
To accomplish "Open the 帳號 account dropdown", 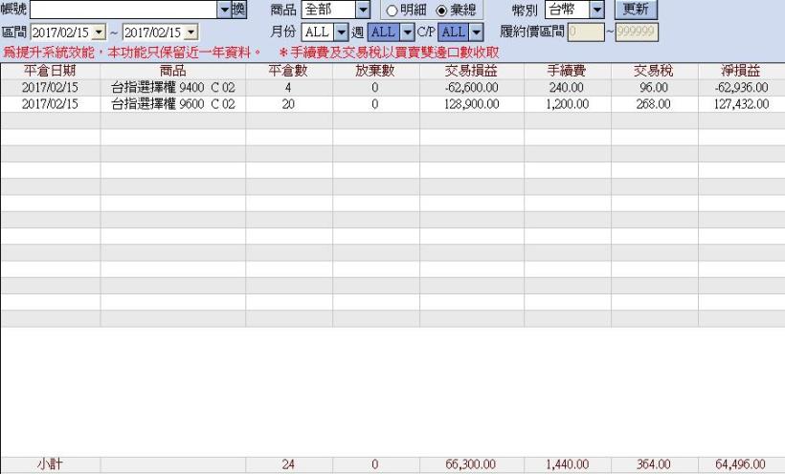I will coord(224,10).
